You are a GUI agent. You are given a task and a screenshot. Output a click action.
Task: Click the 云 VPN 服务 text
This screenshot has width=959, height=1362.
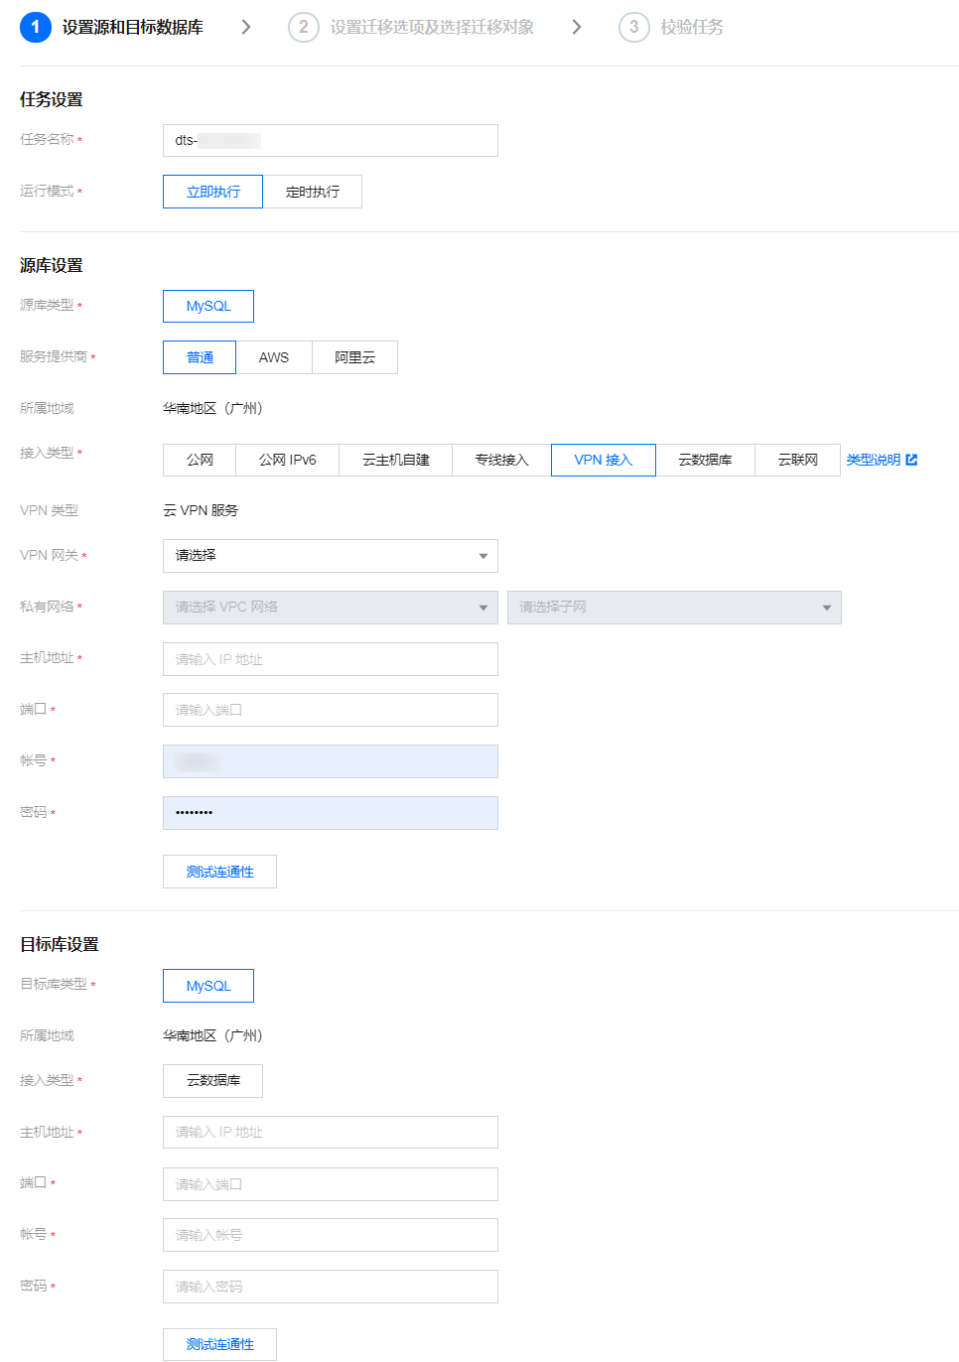[201, 510]
